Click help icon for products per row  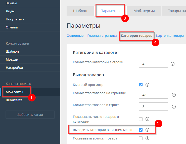tap(173, 107)
